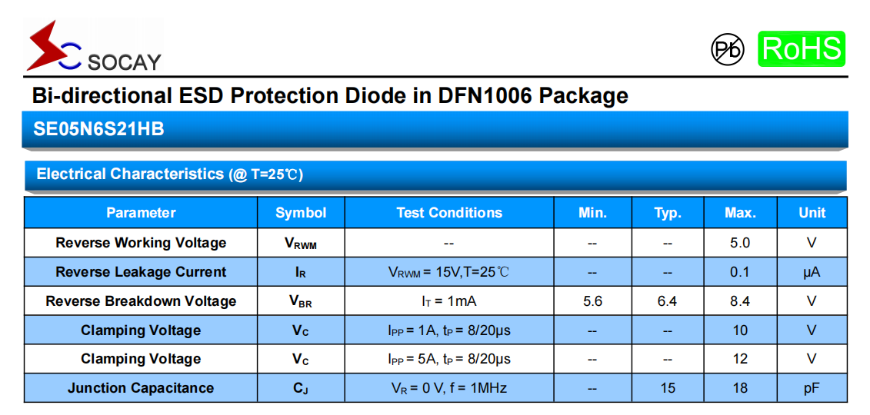Select the Max. column header
Viewport: 870px width, 415px height.
click(740, 213)
